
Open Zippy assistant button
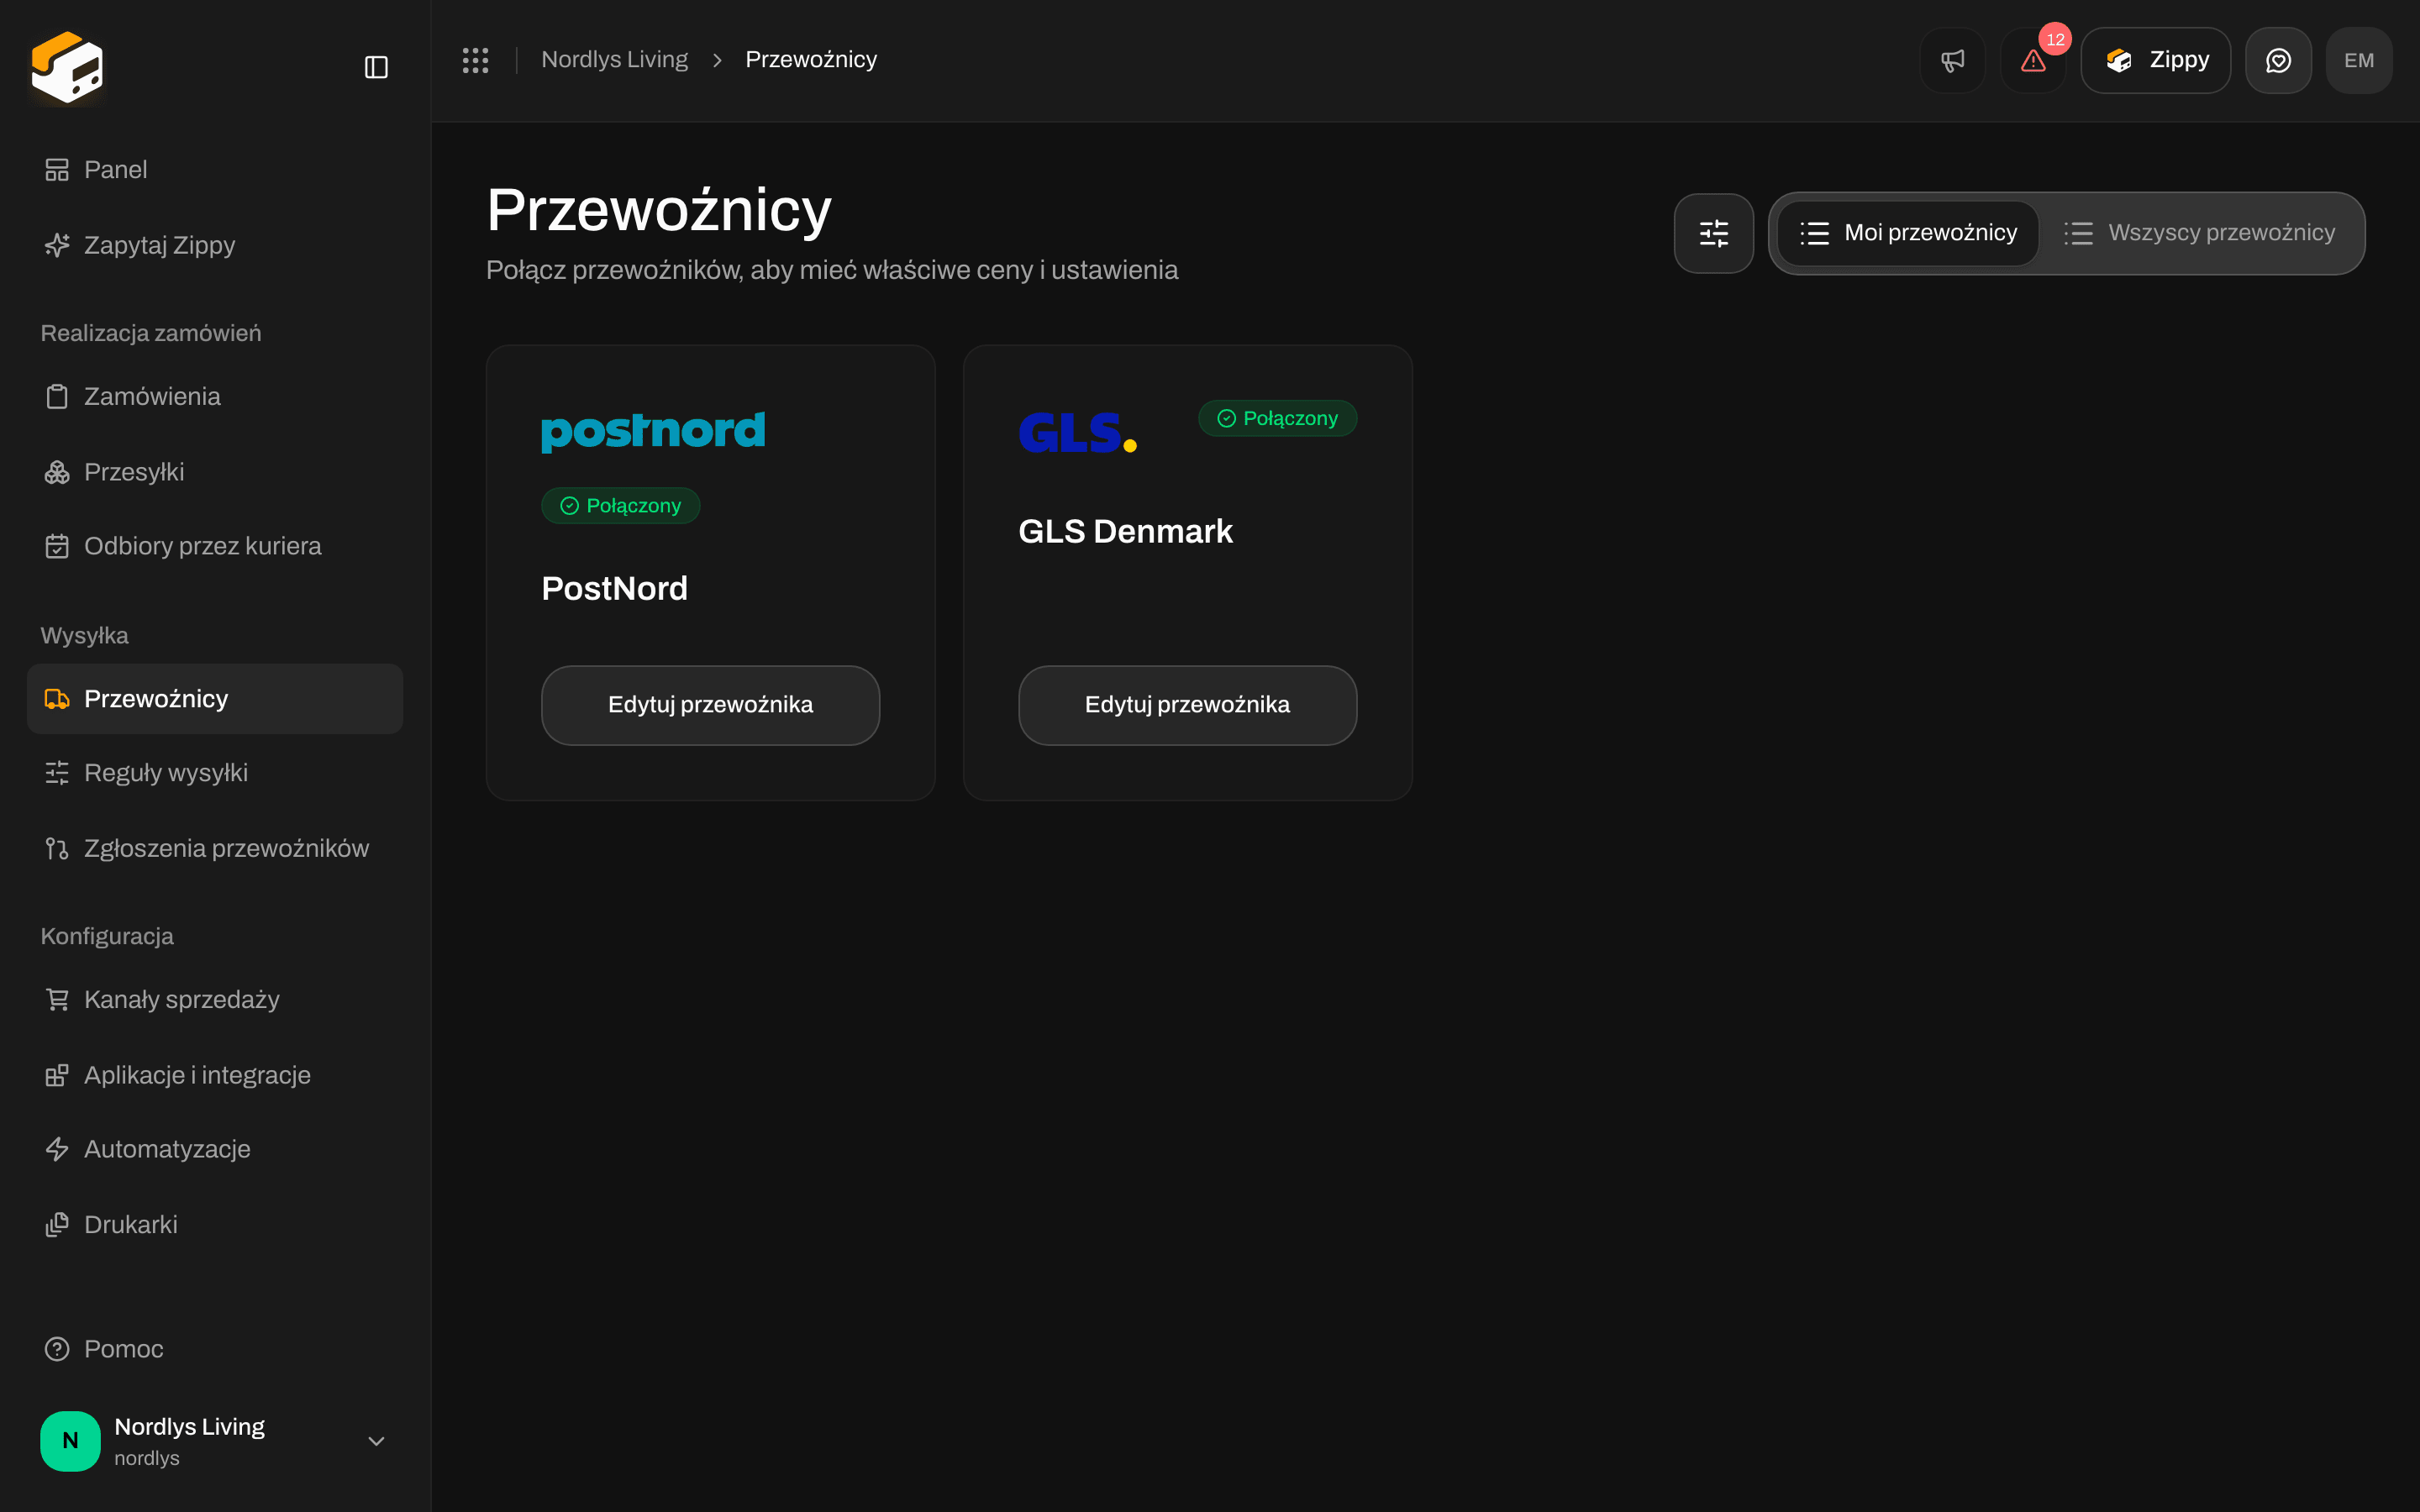2156,60
